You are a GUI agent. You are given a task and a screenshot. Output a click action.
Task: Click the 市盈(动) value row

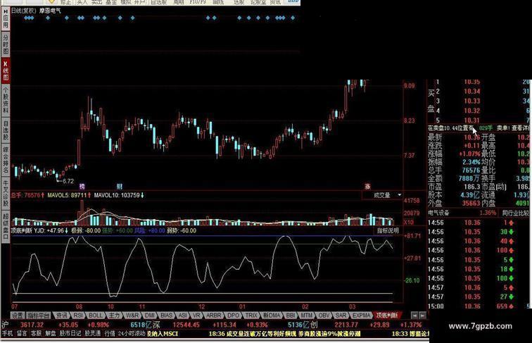pyautogui.click(x=506, y=187)
